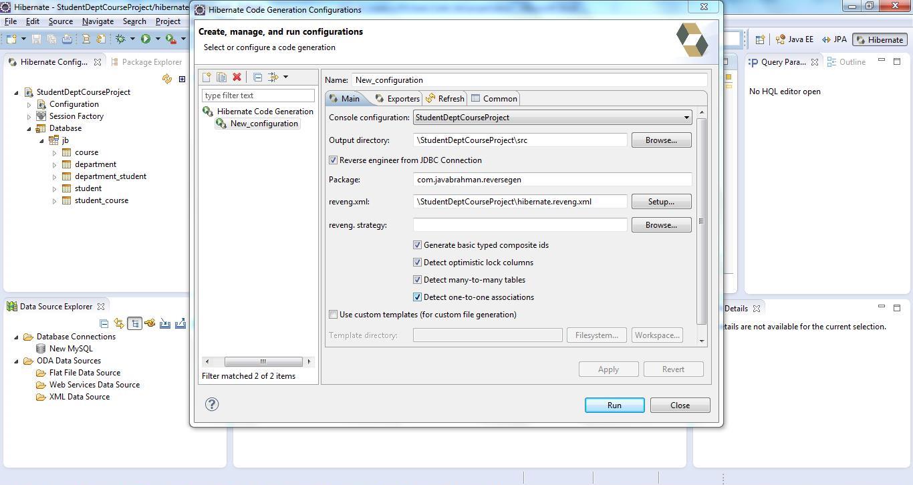Switch to the JPA perspective
This screenshot has height=485, width=913.
[x=834, y=39]
